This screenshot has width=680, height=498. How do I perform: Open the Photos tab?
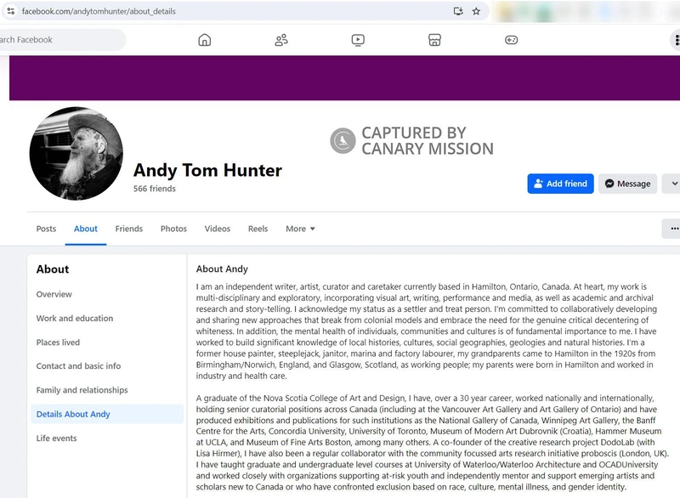(x=173, y=229)
